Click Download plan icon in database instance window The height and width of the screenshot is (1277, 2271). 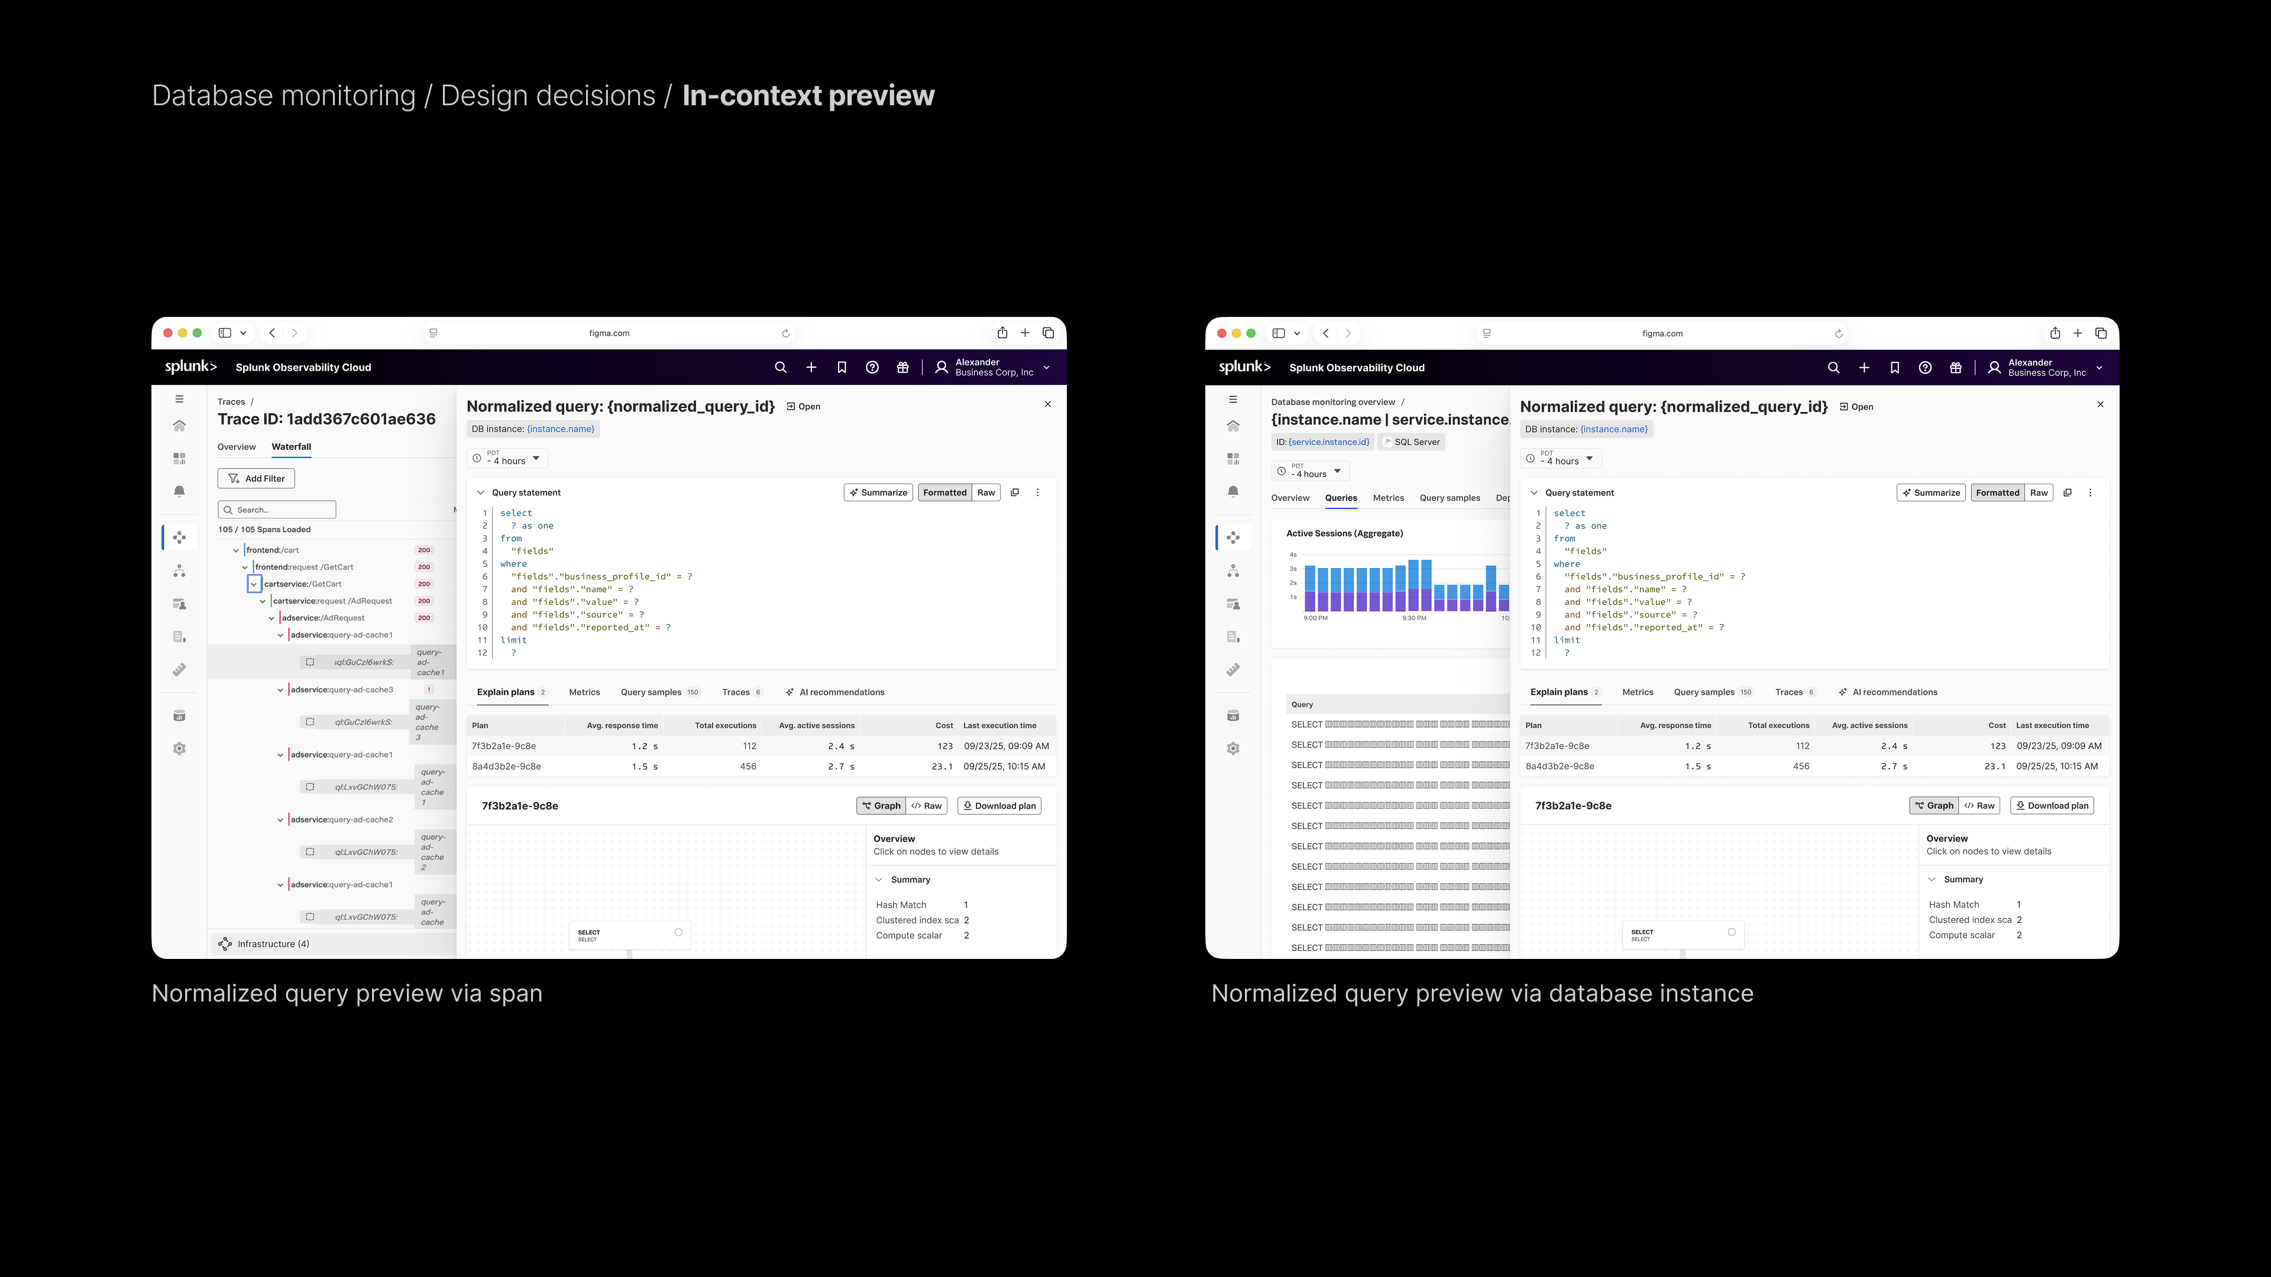tap(2020, 805)
